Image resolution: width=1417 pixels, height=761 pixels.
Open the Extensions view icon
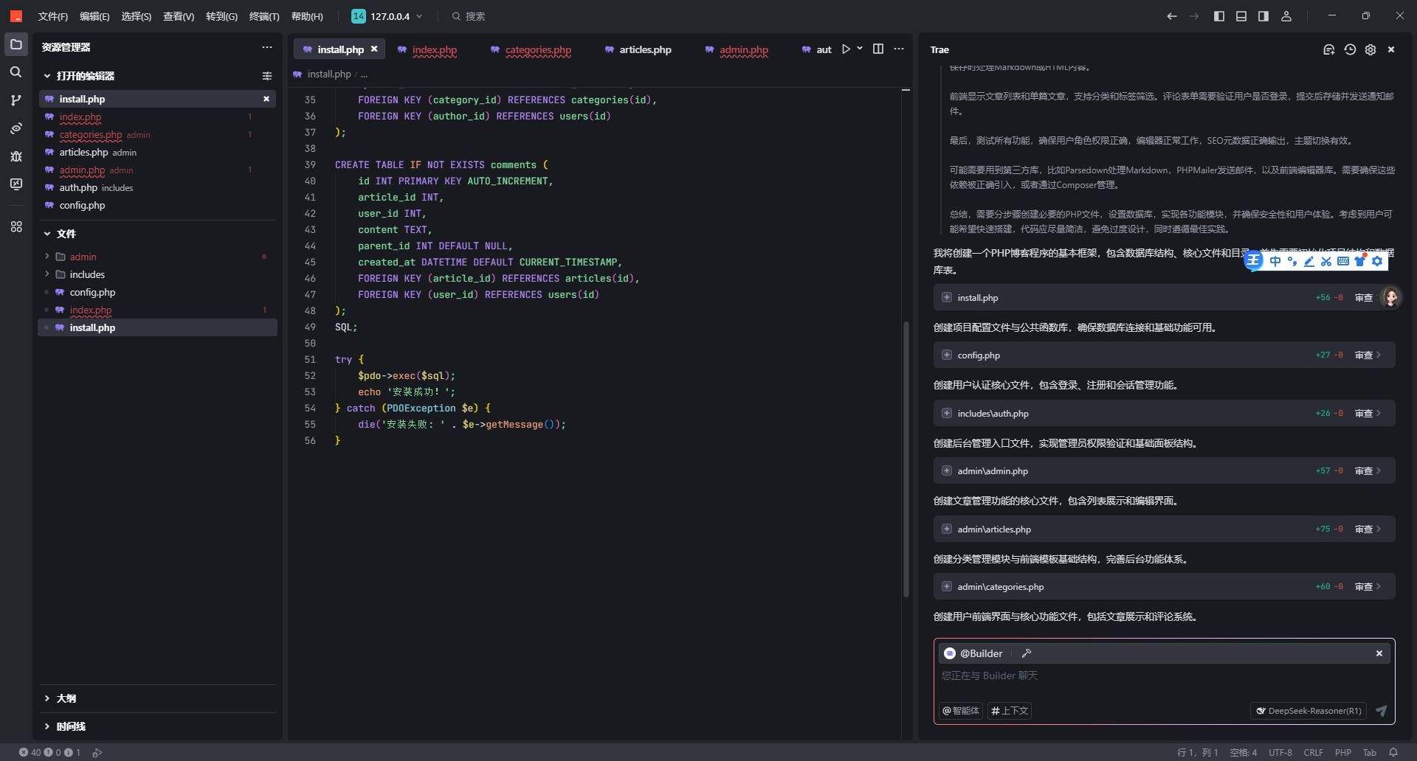15,226
